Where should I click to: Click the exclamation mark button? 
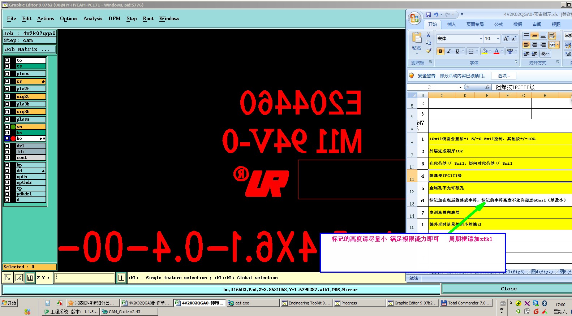pos(121,278)
